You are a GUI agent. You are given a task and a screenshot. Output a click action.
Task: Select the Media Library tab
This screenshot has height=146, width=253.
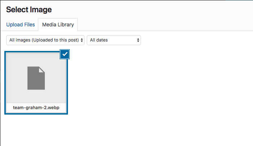[x=58, y=25]
